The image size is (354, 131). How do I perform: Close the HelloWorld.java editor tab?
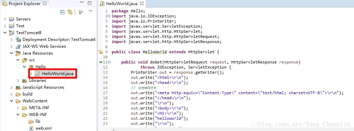pos(142,4)
